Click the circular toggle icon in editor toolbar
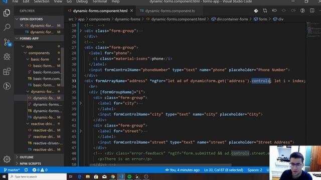The image size is (321, 180). (x=302, y=10)
